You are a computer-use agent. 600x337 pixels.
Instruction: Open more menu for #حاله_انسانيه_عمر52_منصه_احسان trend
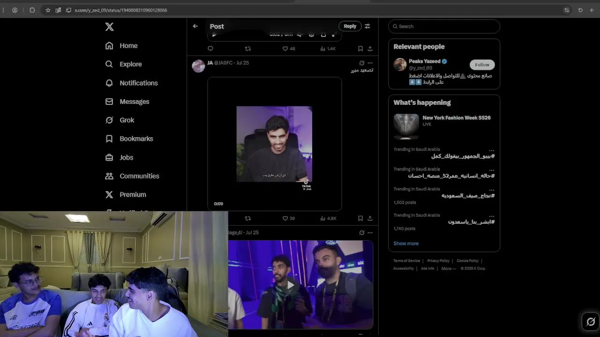point(491,170)
